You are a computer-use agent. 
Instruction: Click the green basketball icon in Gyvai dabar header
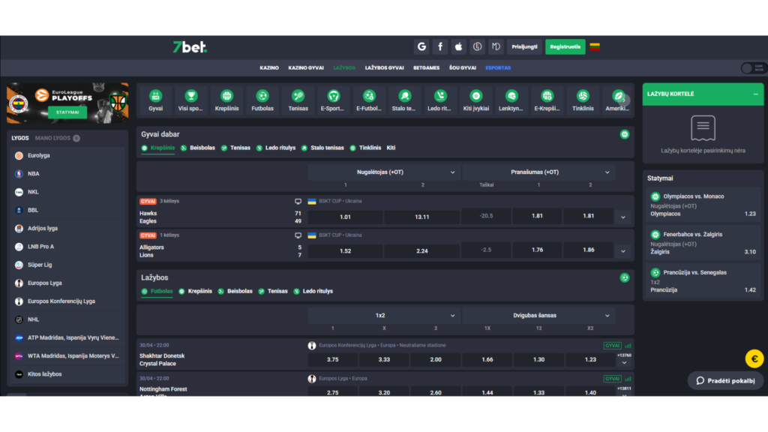(625, 134)
